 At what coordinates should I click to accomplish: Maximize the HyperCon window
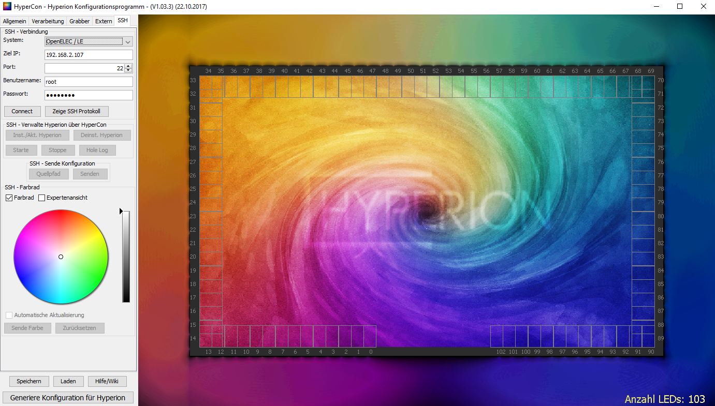coord(680,7)
